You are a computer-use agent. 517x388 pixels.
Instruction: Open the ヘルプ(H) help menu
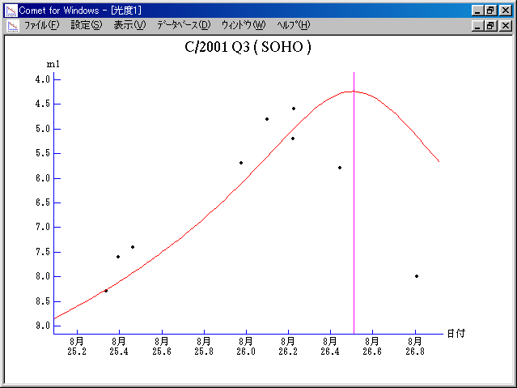[x=293, y=25]
